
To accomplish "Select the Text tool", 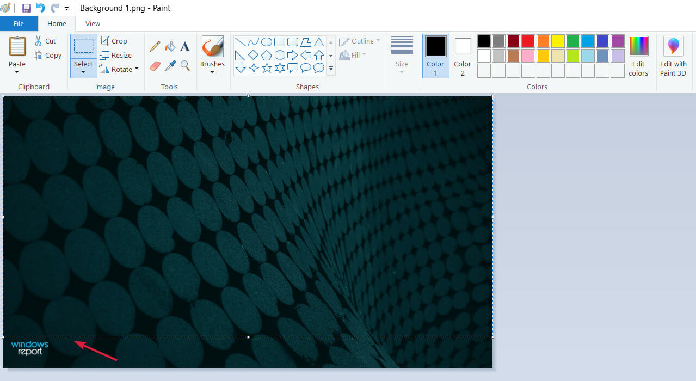I will coord(185,47).
